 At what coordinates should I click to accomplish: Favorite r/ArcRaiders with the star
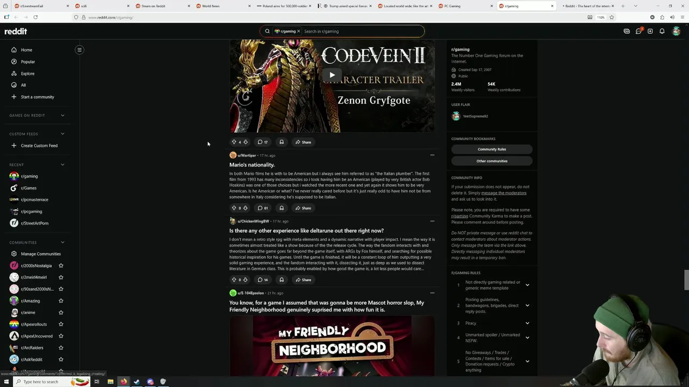[61, 348]
